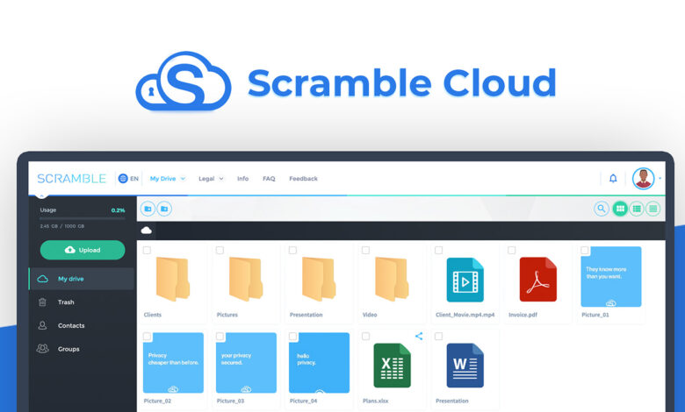The image size is (685, 412).
Task: Tick the Clients folder checkbox
Action: 148,250
